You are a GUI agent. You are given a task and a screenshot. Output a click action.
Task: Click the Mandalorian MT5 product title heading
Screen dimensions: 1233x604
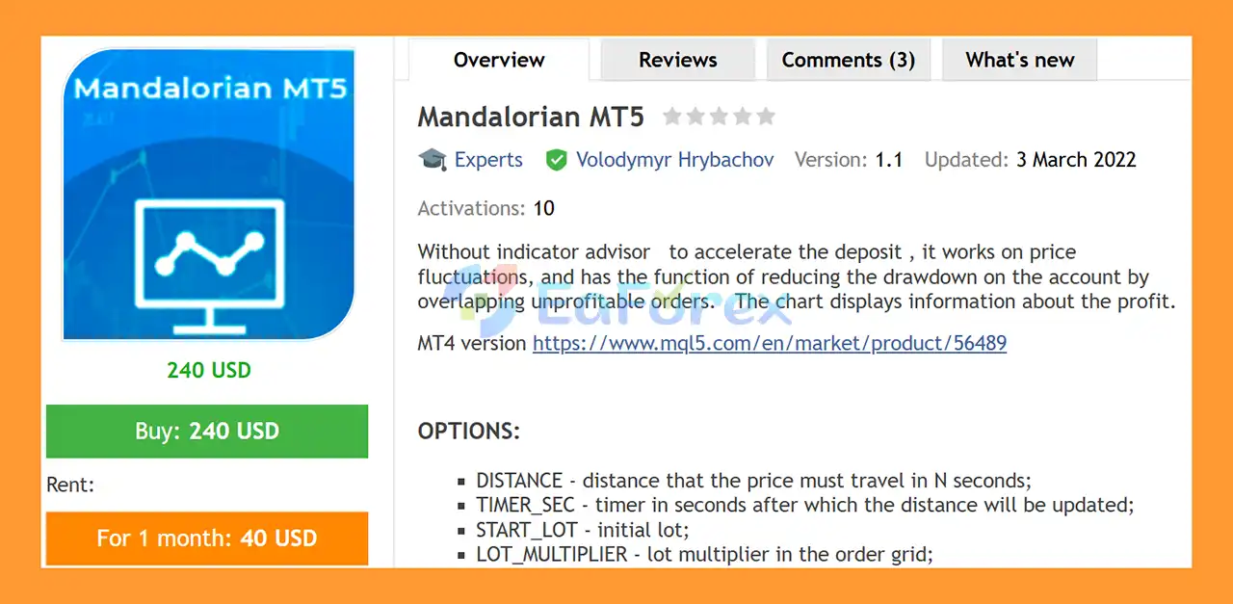coord(530,118)
